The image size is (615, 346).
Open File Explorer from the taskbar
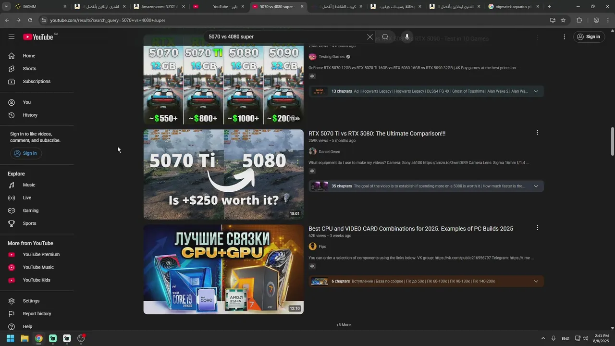click(25, 338)
